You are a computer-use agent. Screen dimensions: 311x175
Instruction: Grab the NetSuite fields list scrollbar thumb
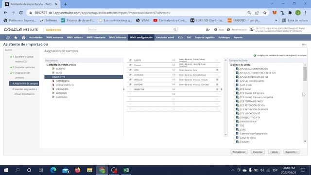tap(305, 74)
